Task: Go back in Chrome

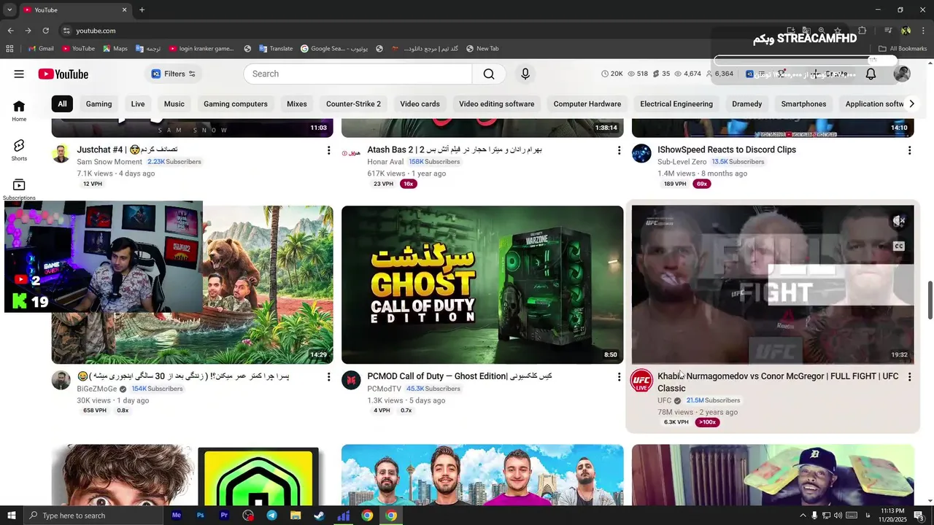Action: [x=10, y=31]
